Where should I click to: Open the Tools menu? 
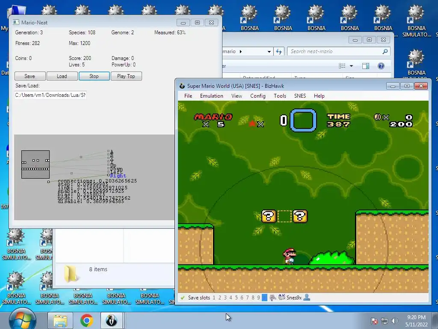[x=280, y=96]
